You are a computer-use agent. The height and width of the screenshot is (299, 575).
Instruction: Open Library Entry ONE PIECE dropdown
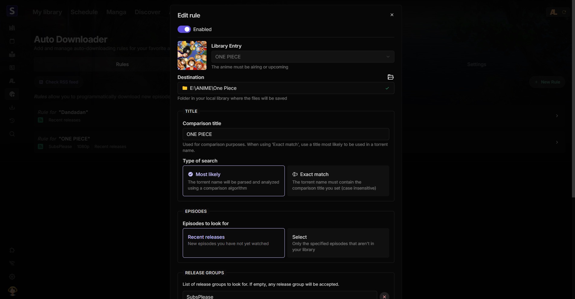coord(303,57)
